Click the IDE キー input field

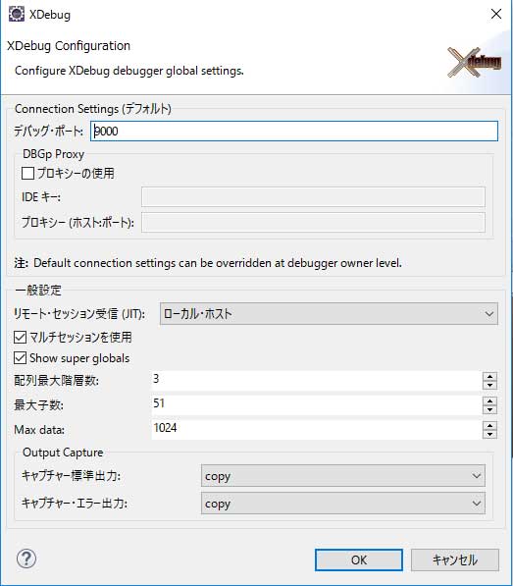point(313,197)
